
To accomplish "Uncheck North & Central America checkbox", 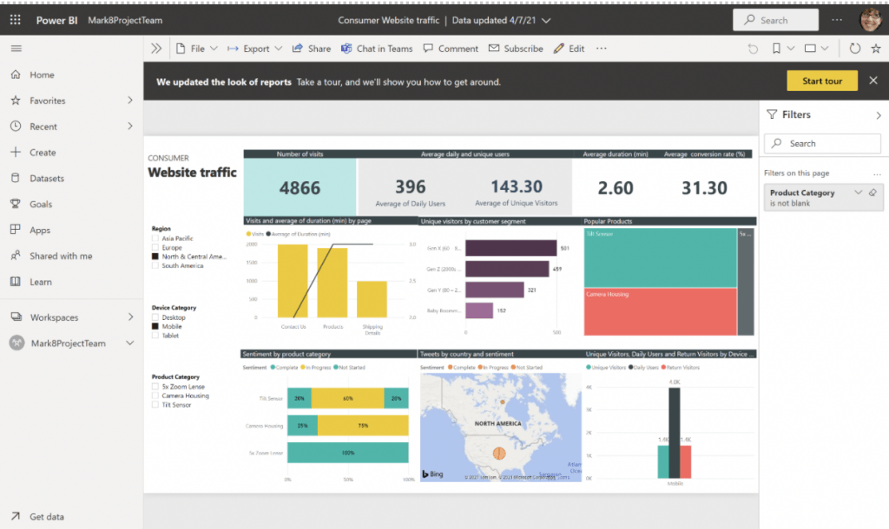I will (x=155, y=257).
